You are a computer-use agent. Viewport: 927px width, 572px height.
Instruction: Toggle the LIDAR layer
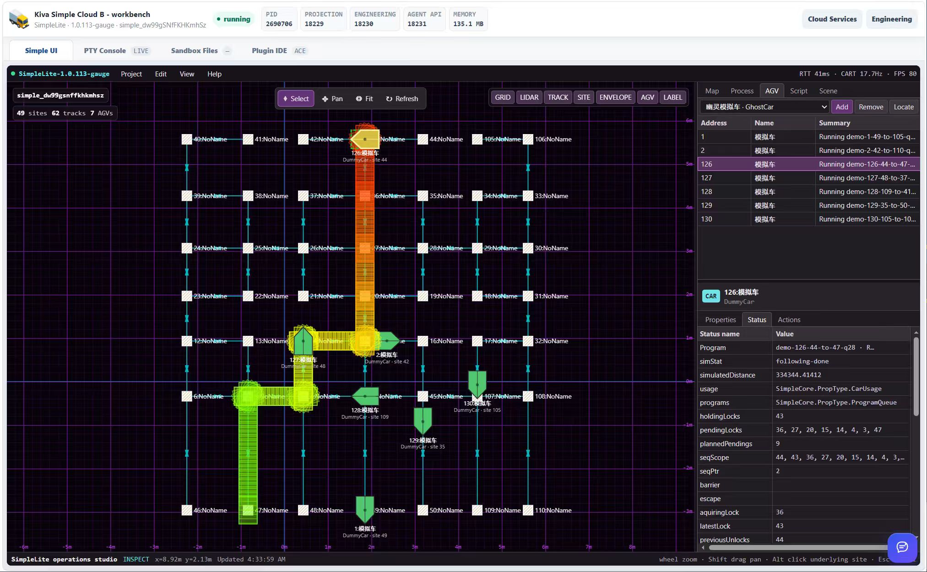tap(529, 97)
